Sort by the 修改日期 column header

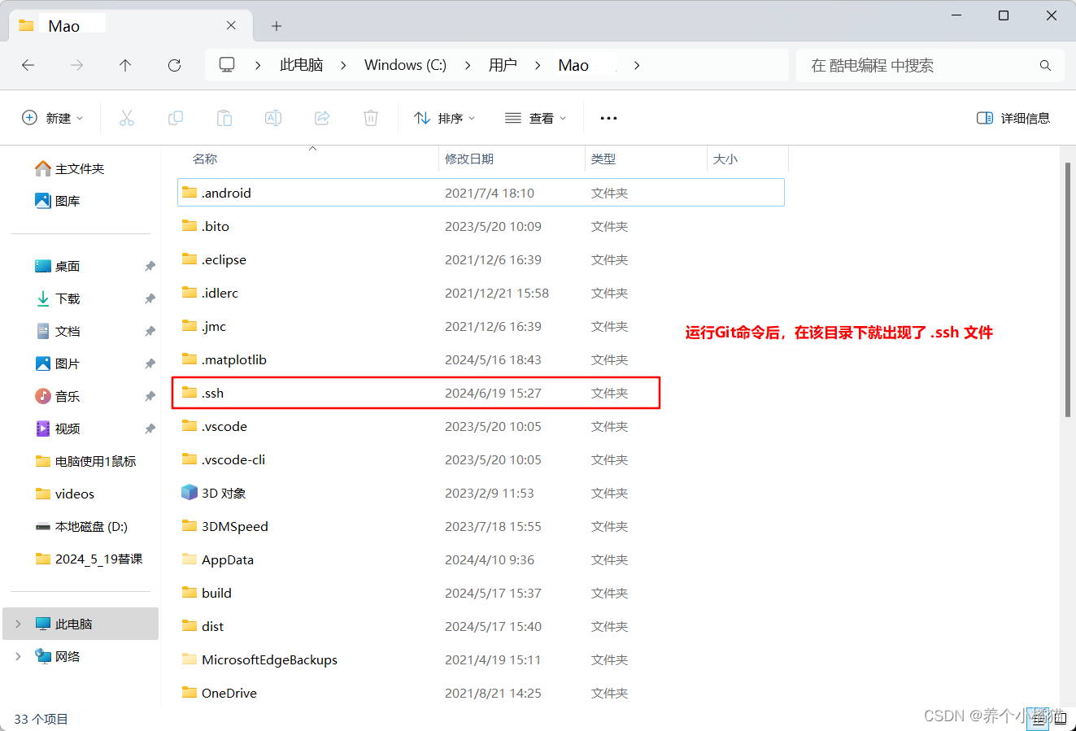point(512,159)
